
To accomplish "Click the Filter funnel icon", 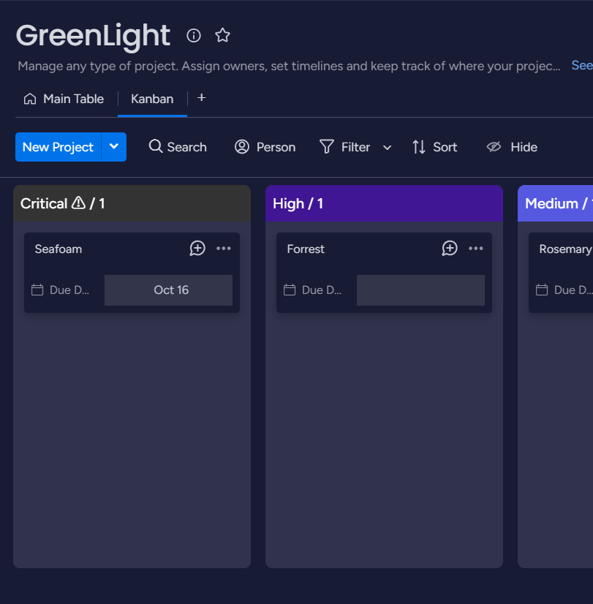I will (326, 147).
